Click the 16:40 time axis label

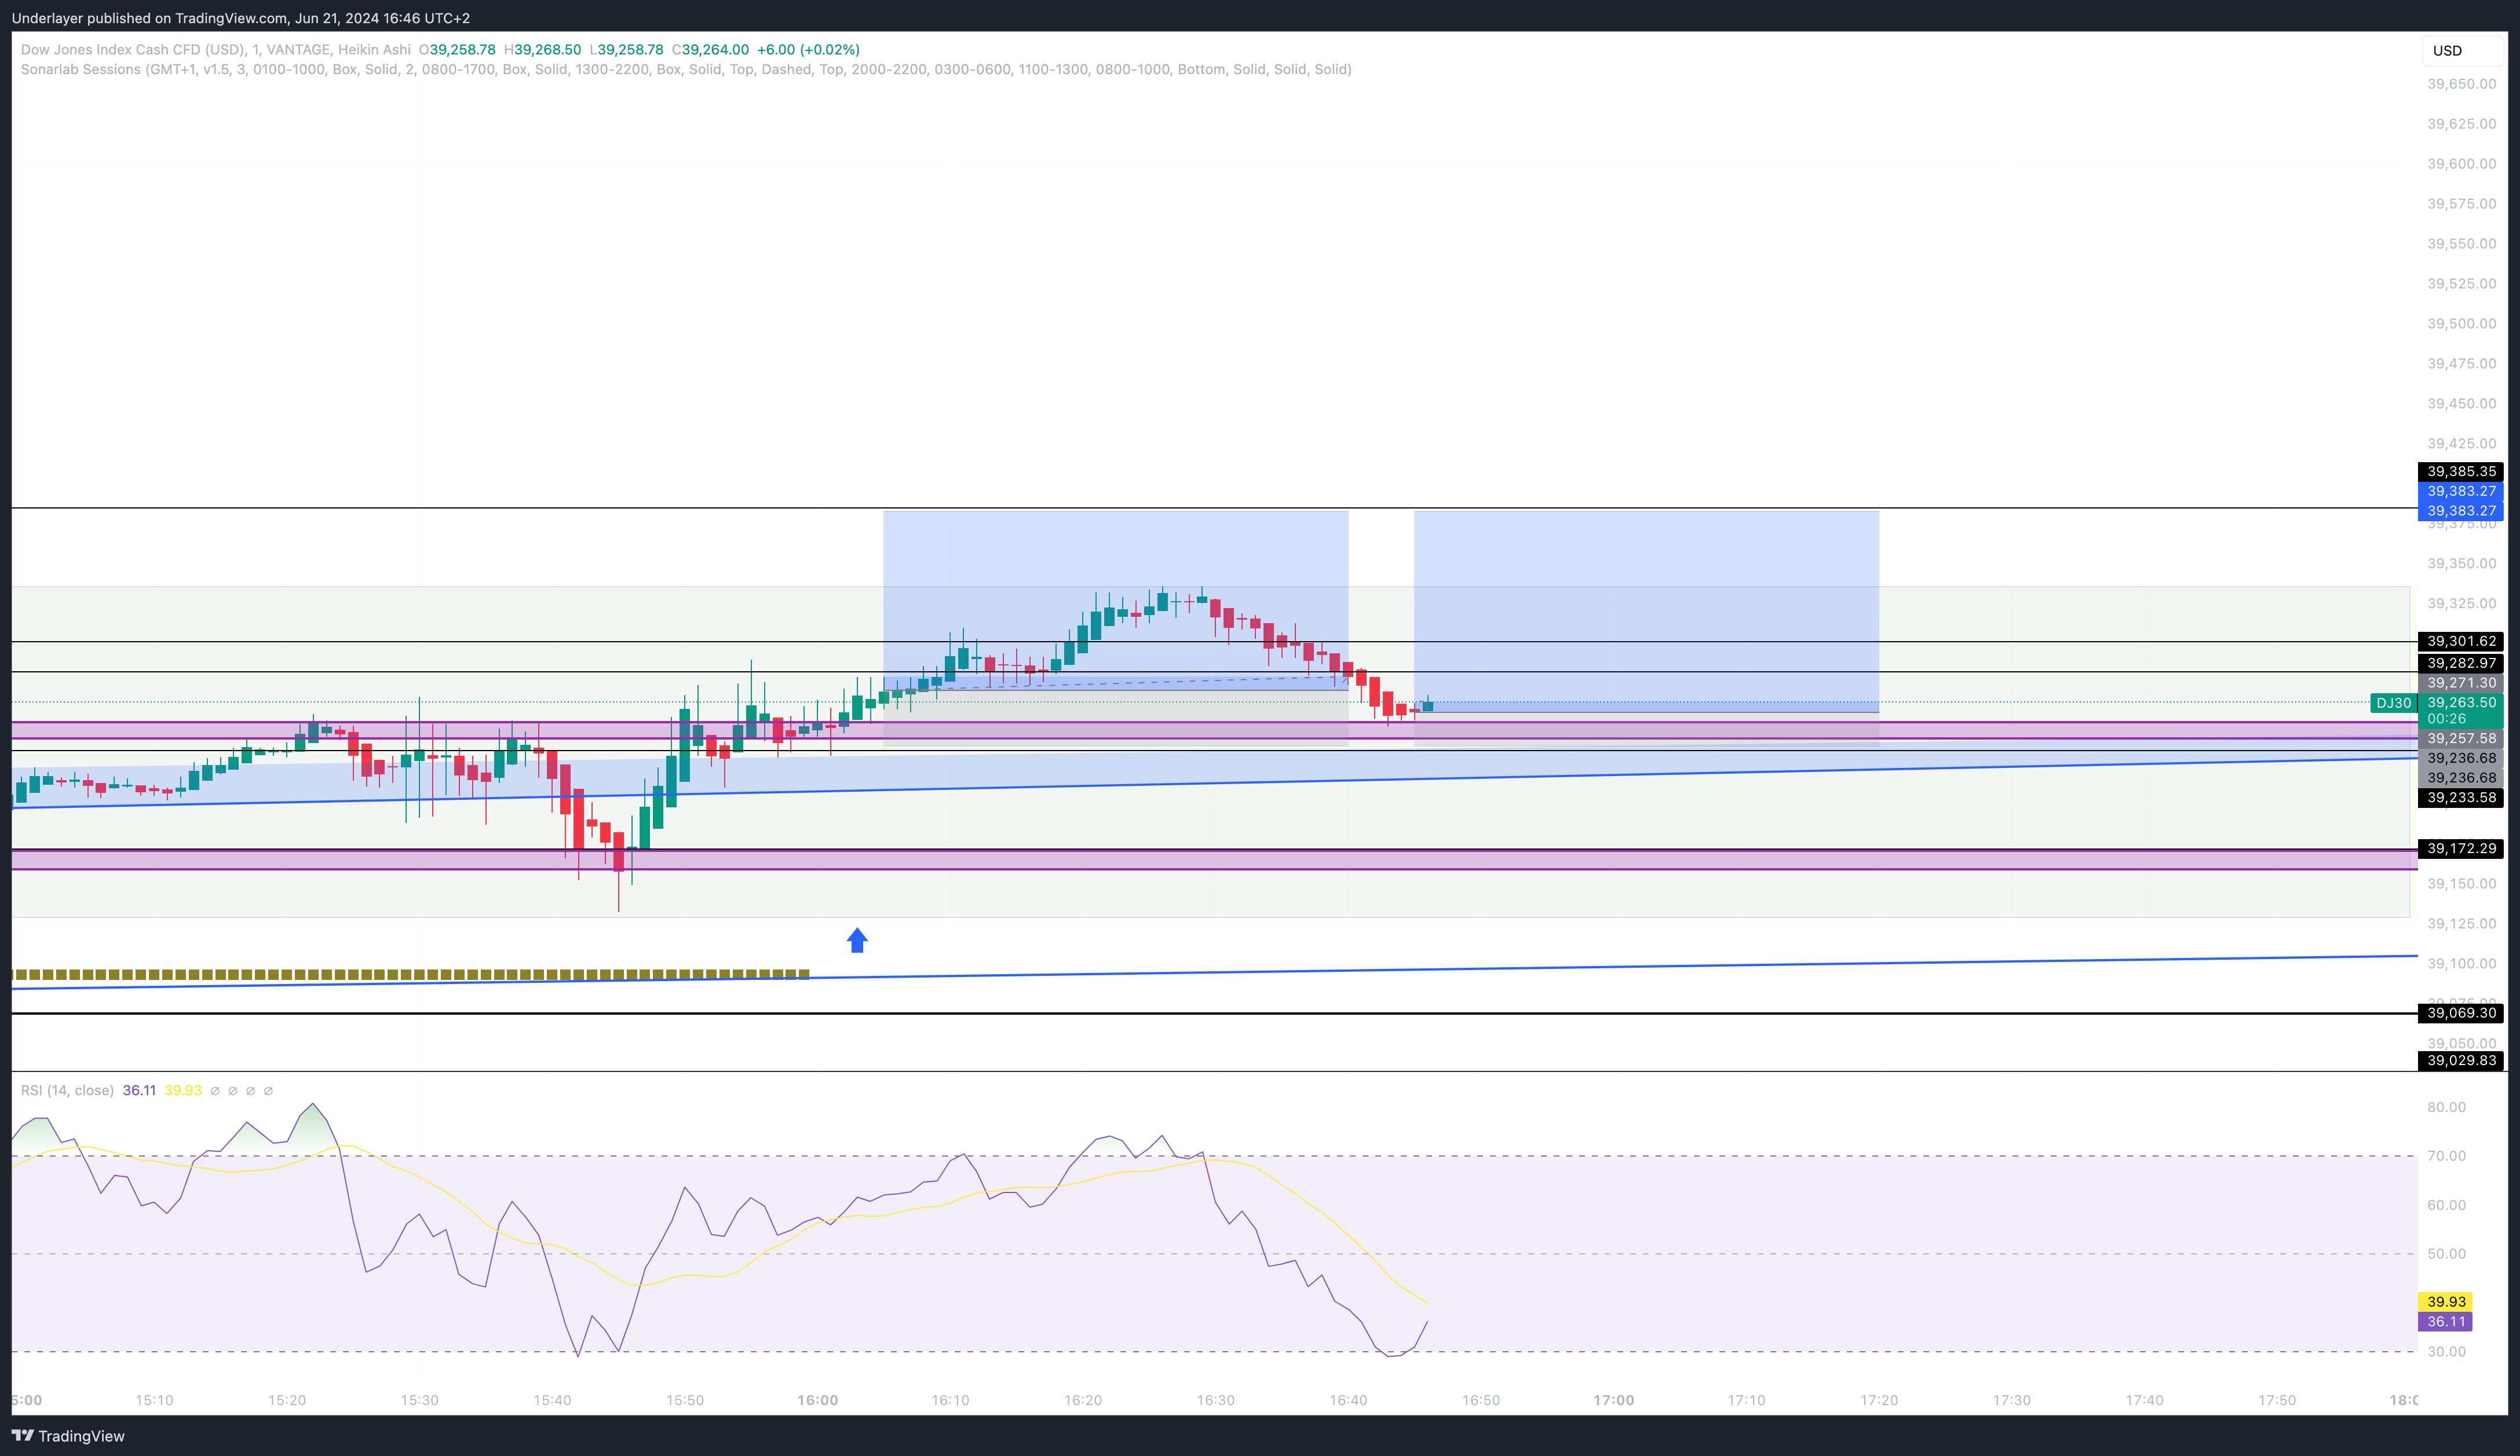click(1348, 1400)
